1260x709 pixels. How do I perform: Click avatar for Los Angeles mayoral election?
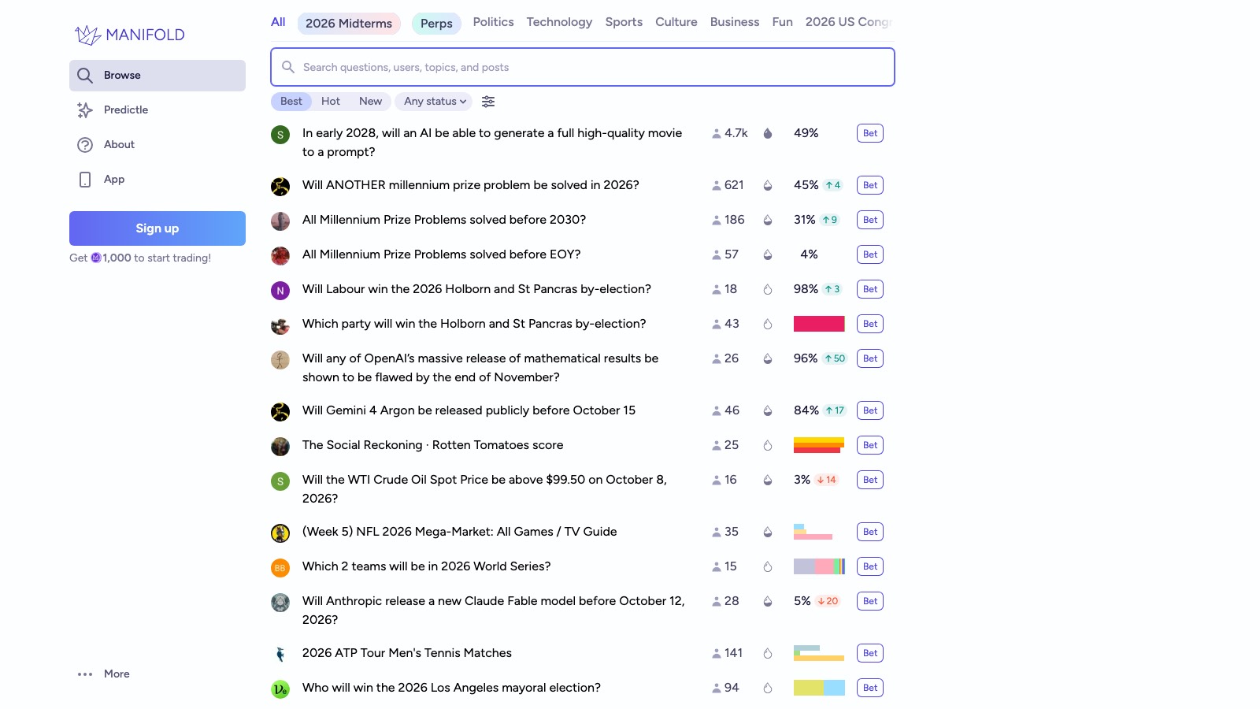280,689
